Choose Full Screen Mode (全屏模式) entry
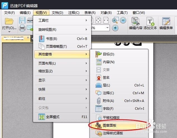 [63, 117]
